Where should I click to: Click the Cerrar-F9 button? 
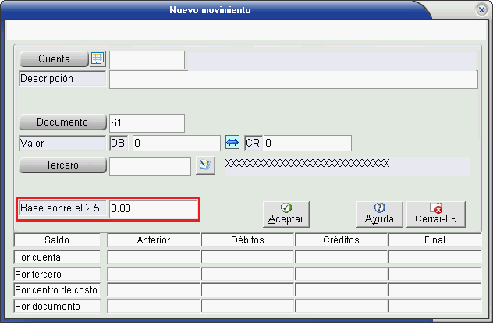[x=435, y=213]
